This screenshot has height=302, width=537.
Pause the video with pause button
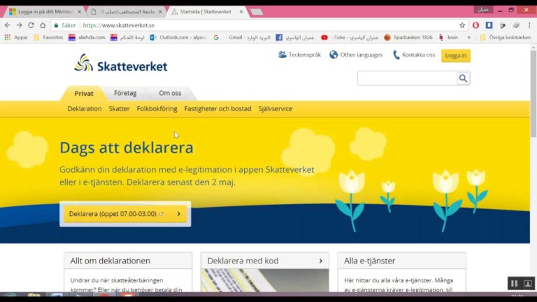click(514, 284)
